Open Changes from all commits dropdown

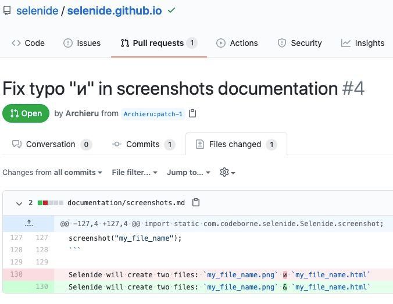(x=52, y=173)
